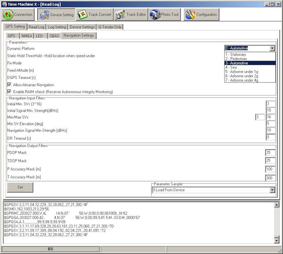This screenshot has width=283, height=254.
Task: Collapse the Dynamic Platform dropdown arrow
Action: 272,48
